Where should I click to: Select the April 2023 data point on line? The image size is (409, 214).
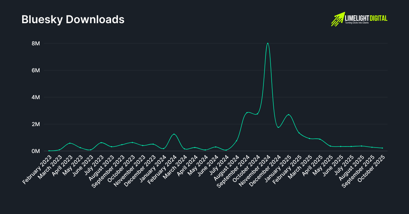click(70, 143)
